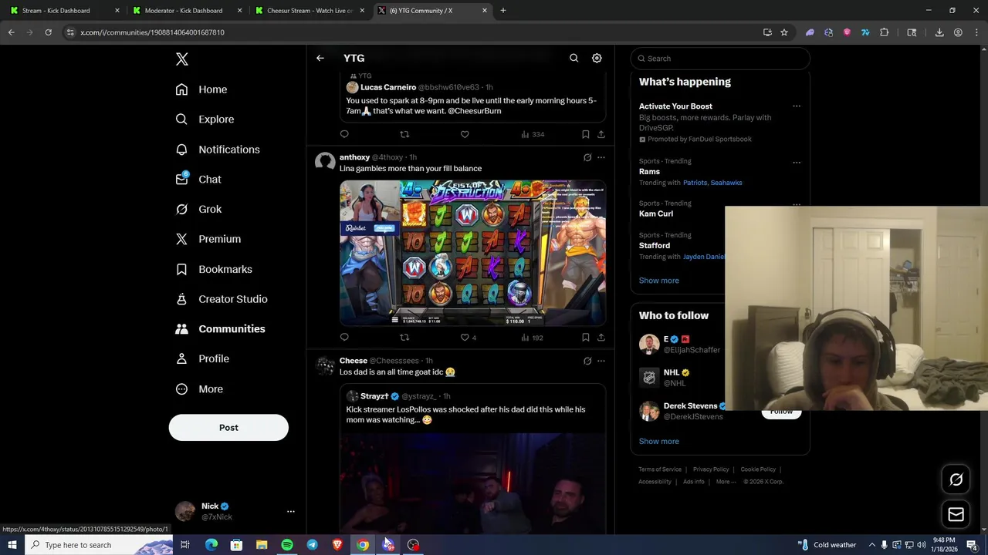Repost Lucas Carneiro's post
This screenshot has width=988, height=555.
(x=404, y=134)
